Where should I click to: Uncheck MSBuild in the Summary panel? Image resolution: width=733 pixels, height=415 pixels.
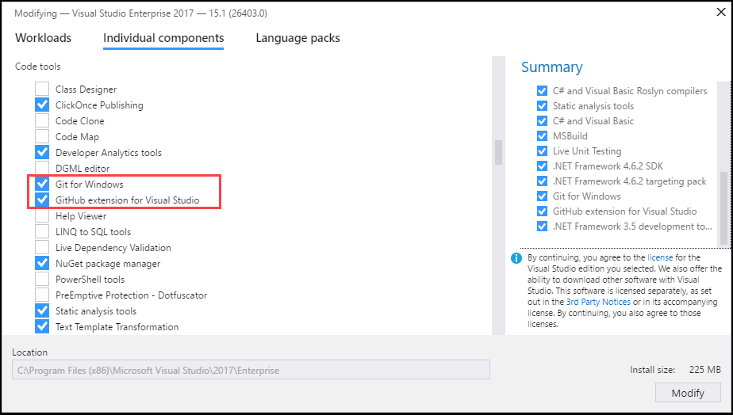click(542, 136)
